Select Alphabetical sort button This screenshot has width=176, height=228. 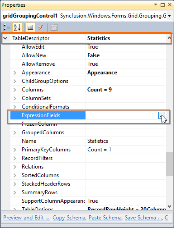(x=17, y=27)
